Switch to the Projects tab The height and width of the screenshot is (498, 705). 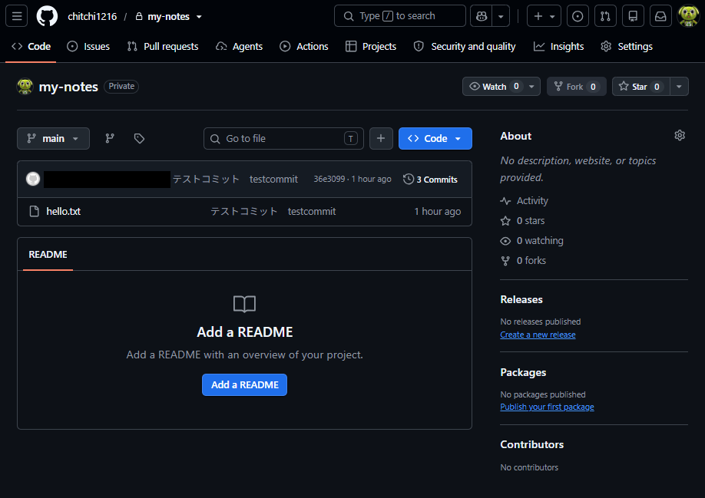(x=371, y=46)
